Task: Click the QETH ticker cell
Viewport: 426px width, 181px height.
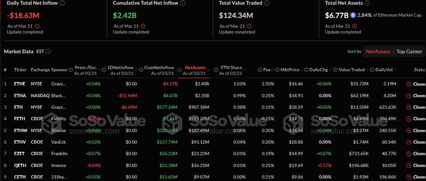Action: 20,165
